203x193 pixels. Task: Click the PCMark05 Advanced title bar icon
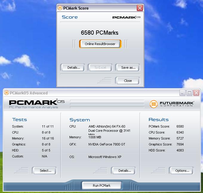tap(6, 93)
